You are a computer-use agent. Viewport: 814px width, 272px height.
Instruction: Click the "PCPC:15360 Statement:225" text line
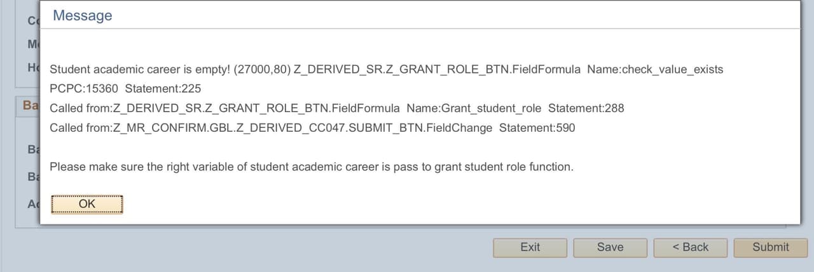[125, 89]
